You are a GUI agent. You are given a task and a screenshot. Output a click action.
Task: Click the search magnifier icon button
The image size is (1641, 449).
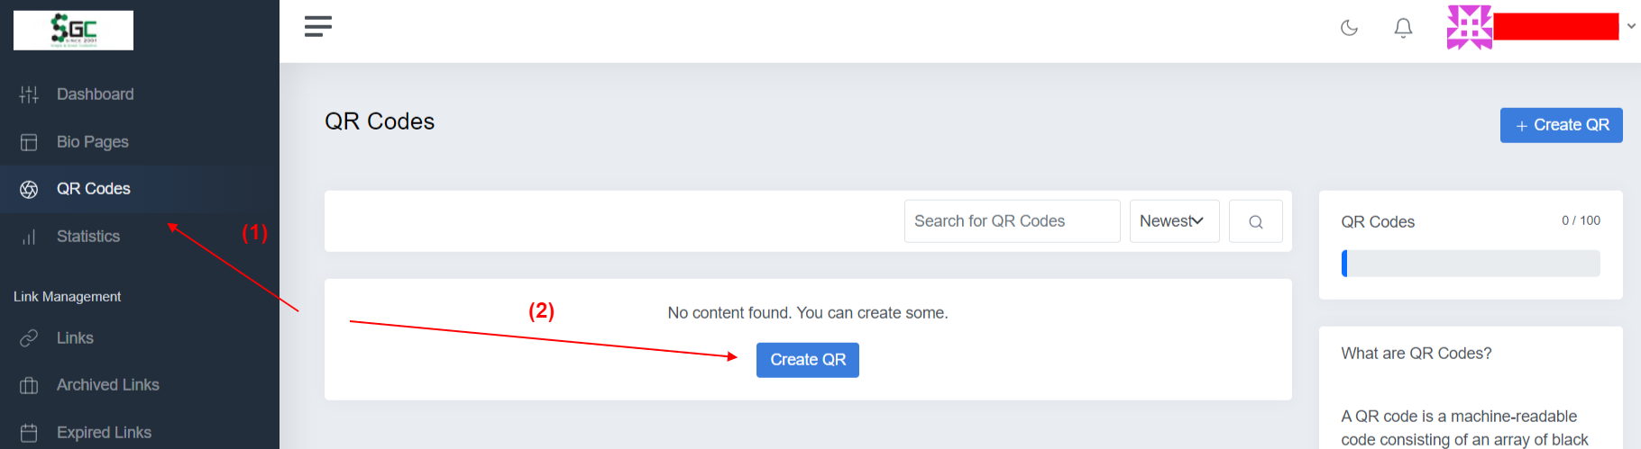[x=1255, y=221]
